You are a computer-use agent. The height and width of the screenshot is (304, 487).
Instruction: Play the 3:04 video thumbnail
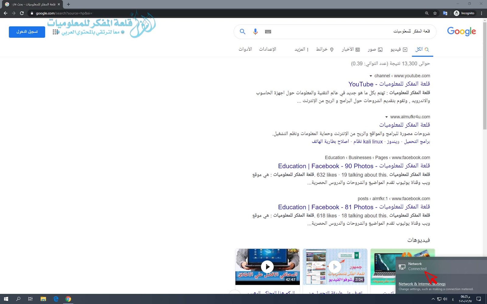click(335, 267)
